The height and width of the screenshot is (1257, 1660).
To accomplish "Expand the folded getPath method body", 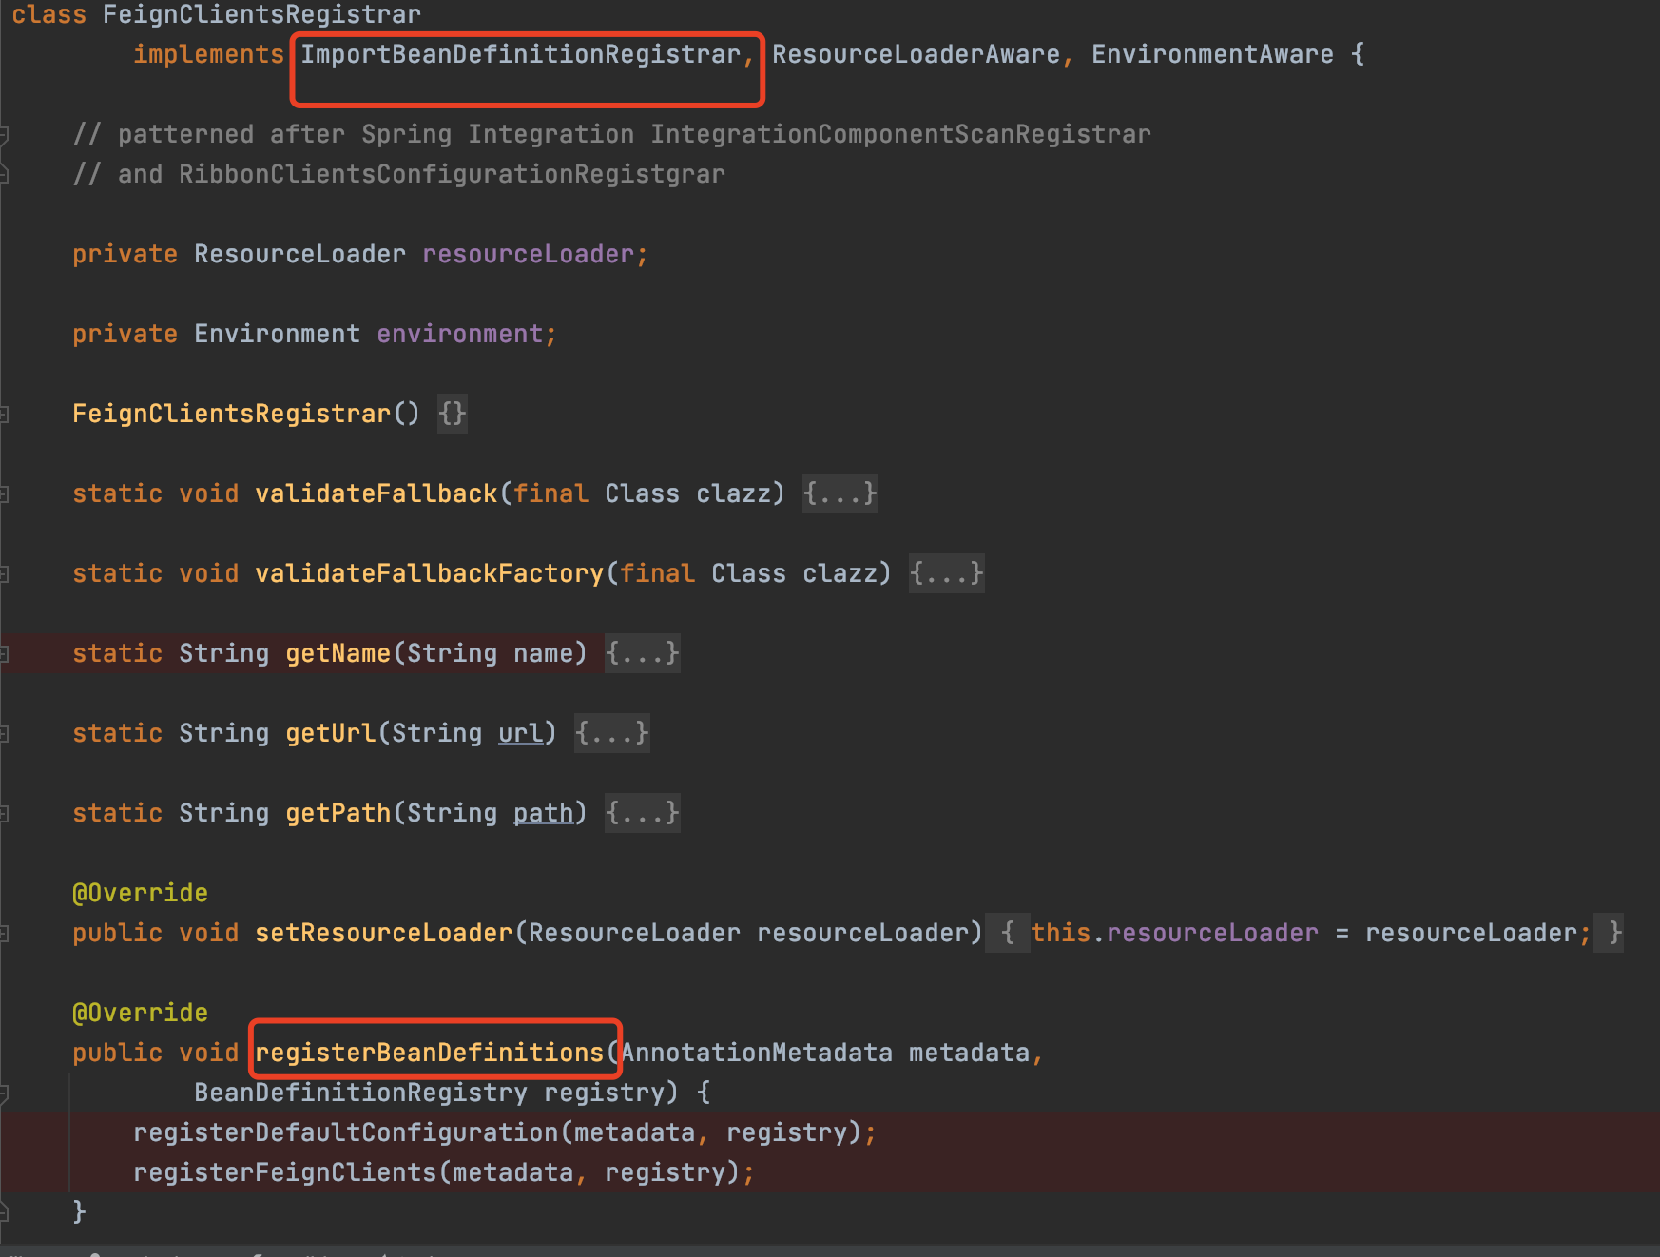I will coord(642,813).
